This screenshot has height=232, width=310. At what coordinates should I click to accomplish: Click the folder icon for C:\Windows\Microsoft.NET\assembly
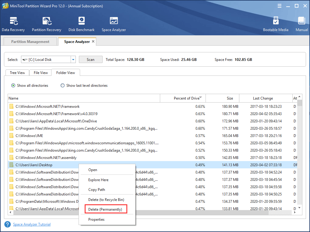(x=12, y=158)
